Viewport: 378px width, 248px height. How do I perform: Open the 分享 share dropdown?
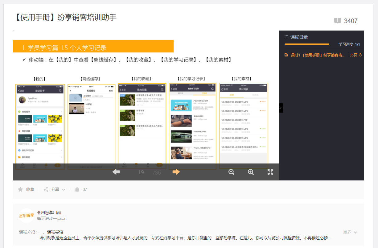pos(58,189)
